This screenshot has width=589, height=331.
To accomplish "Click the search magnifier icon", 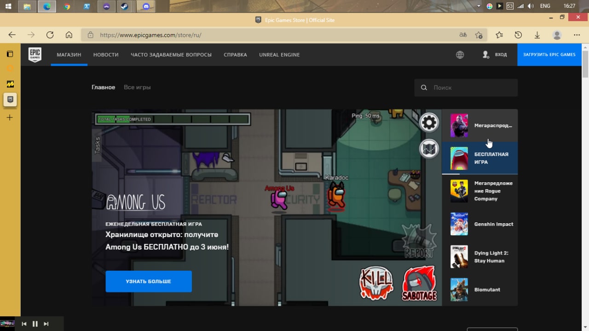I will tap(424, 87).
